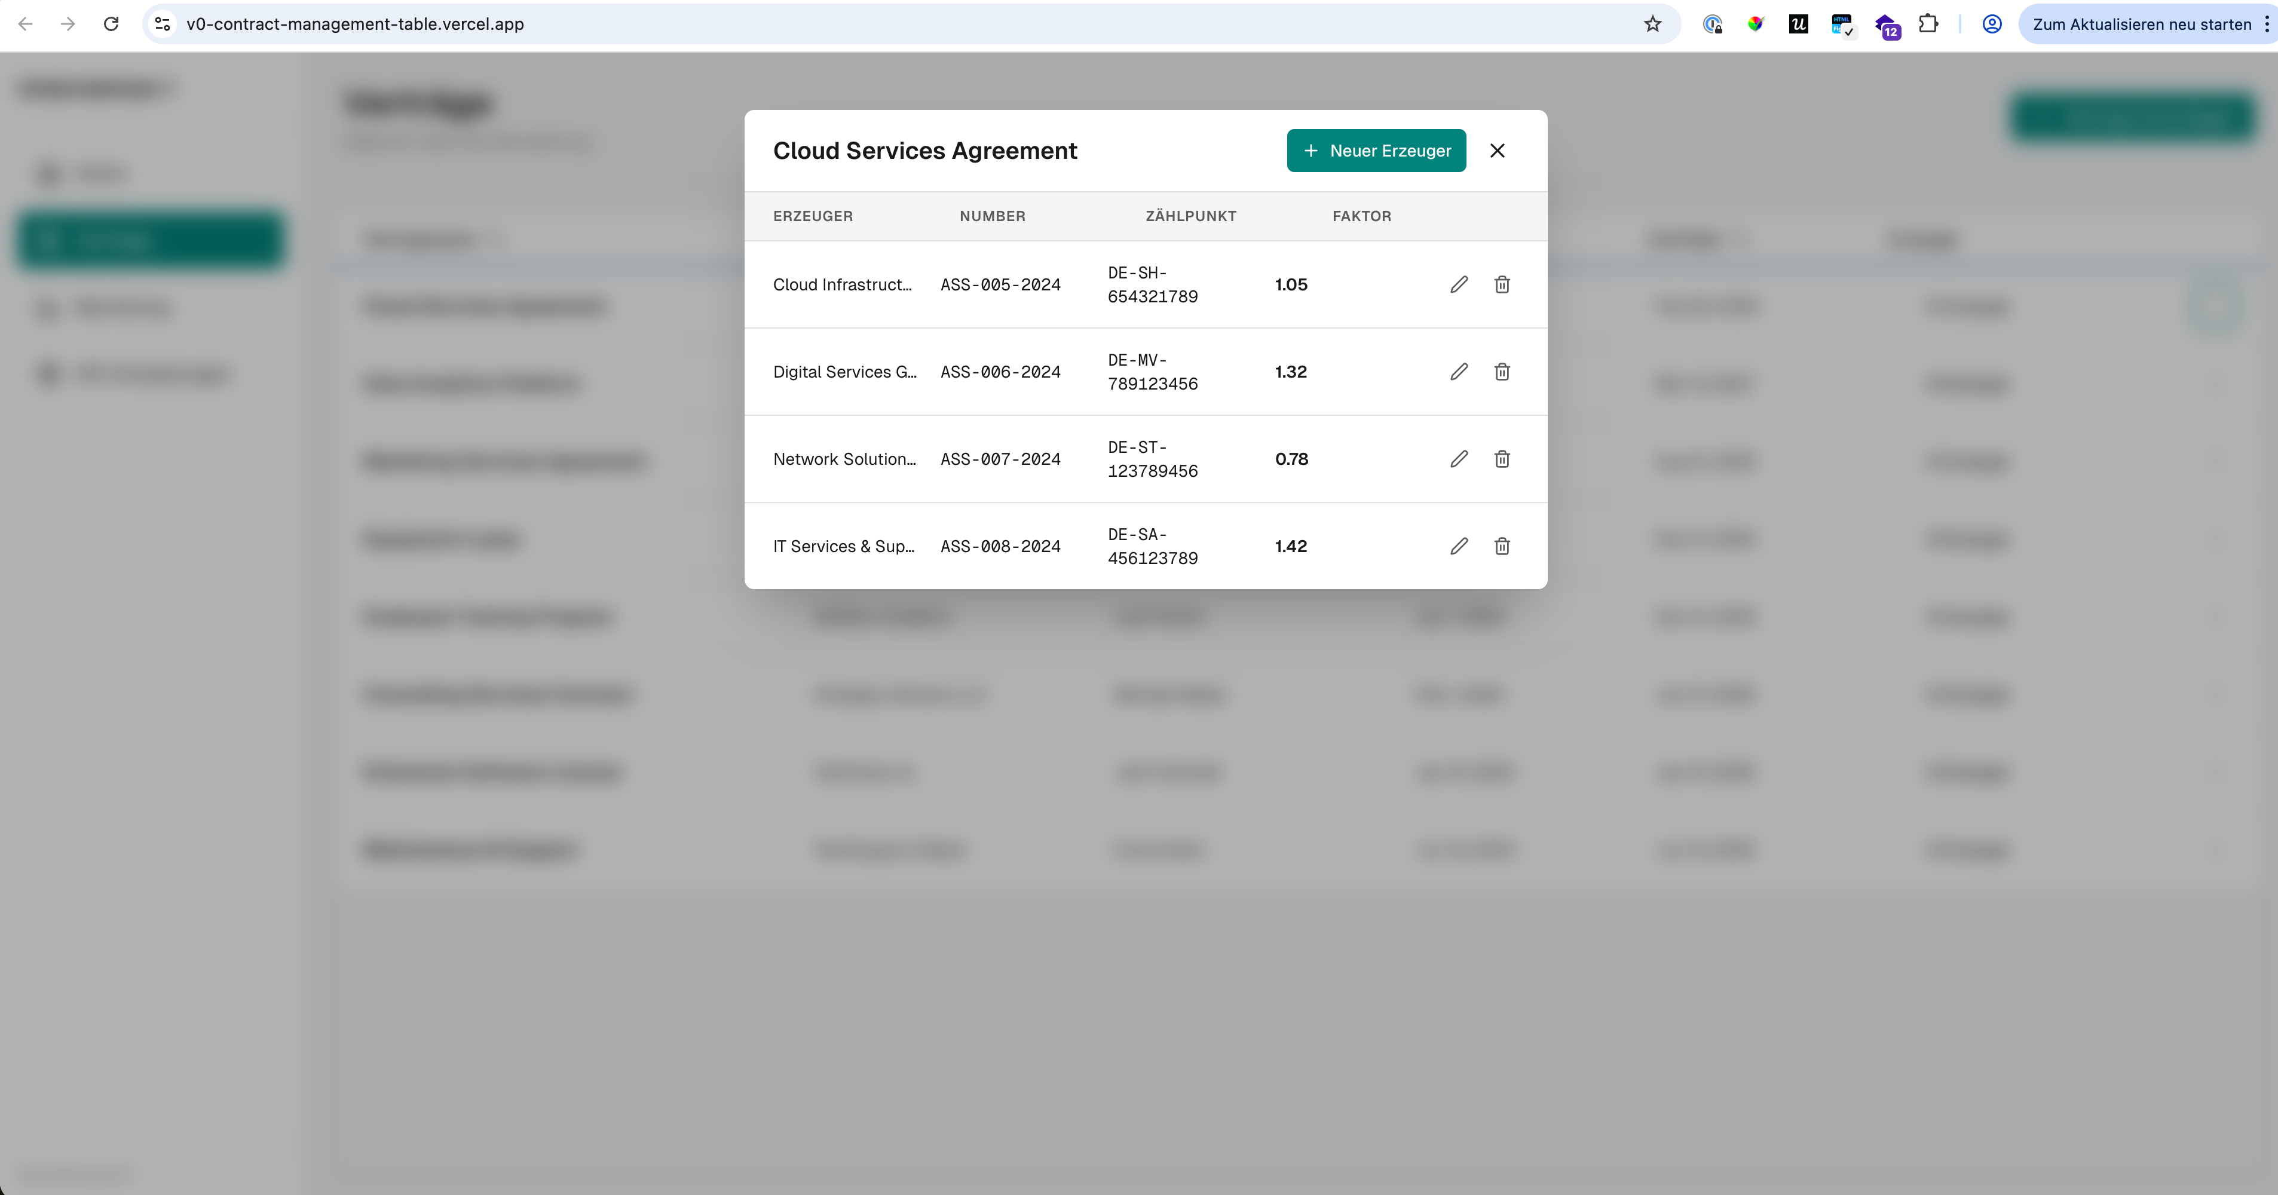
Task: Add a new Erzeuger with Neuer Erzeuger button
Action: pyautogui.click(x=1376, y=150)
